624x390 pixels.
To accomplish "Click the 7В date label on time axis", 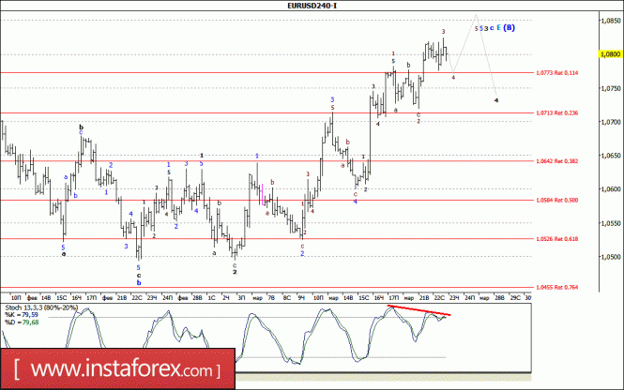I will click(x=271, y=298).
